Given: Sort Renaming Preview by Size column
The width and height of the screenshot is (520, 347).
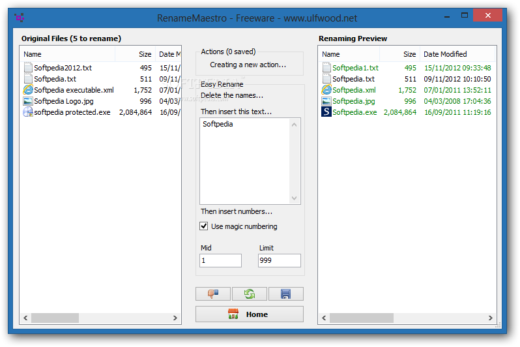Looking at the screenshot, I should coord(400,54).
